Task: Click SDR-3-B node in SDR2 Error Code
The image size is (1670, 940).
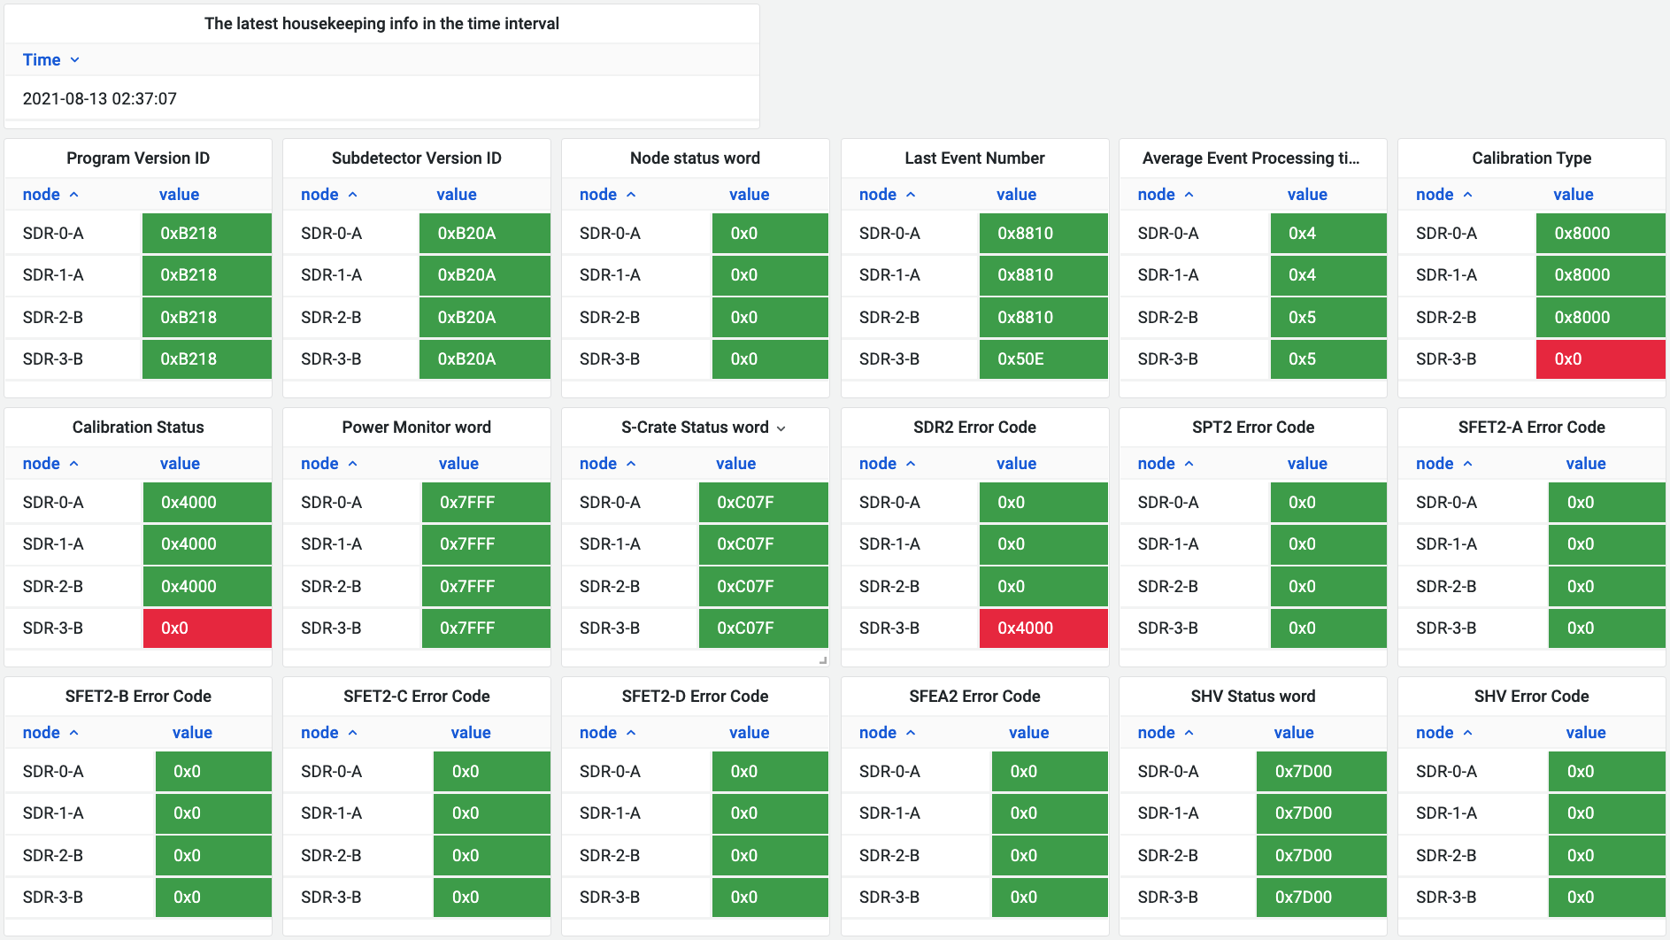Action: [889, 628]
